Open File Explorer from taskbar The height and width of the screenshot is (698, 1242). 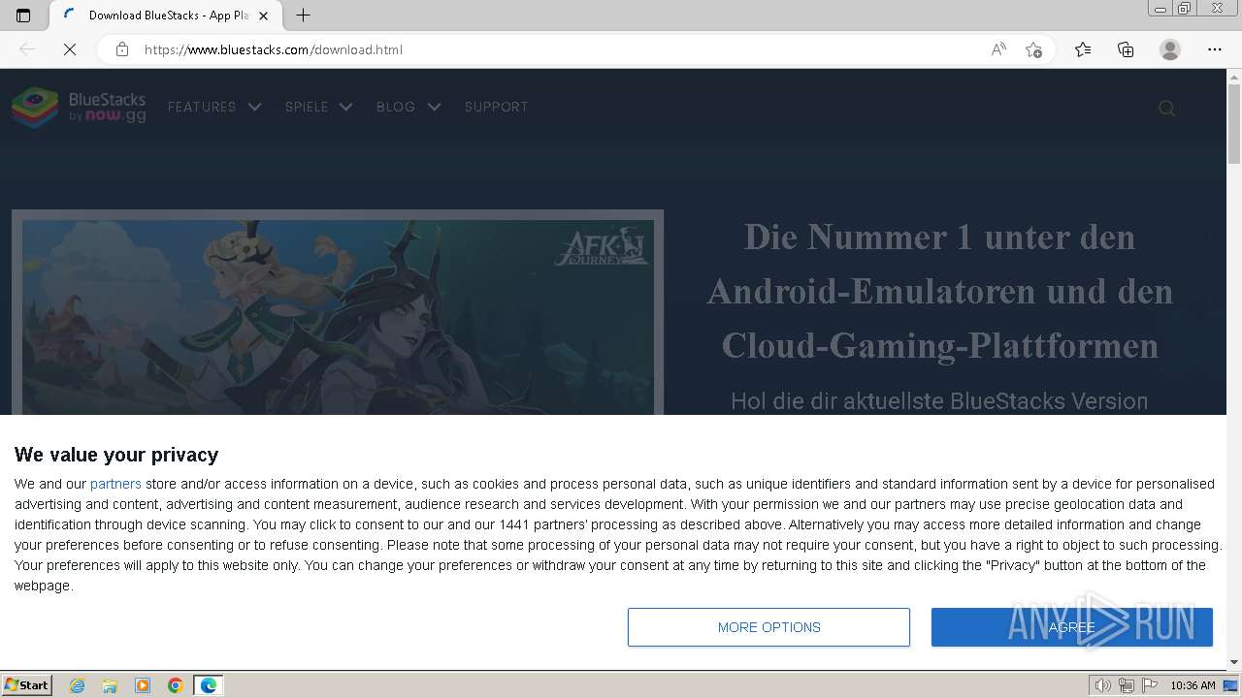(110, 685)
